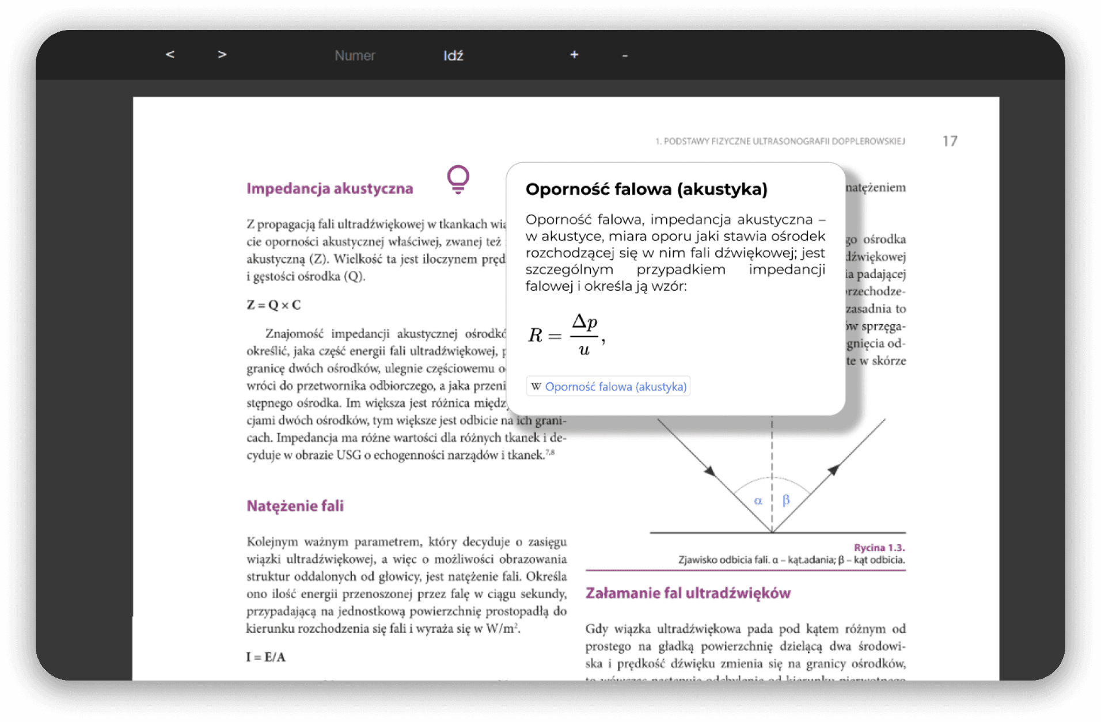The image size is (1101, 722).
Task: Click the Wikipedia W icon in popup link
Action: tap(536, 386)
